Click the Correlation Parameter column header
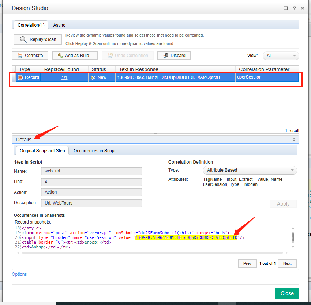 click(267, 69)
